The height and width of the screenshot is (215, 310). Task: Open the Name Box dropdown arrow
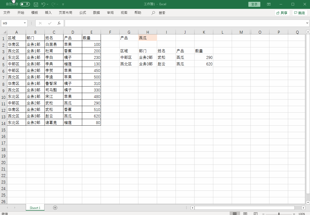click(25, 23)
